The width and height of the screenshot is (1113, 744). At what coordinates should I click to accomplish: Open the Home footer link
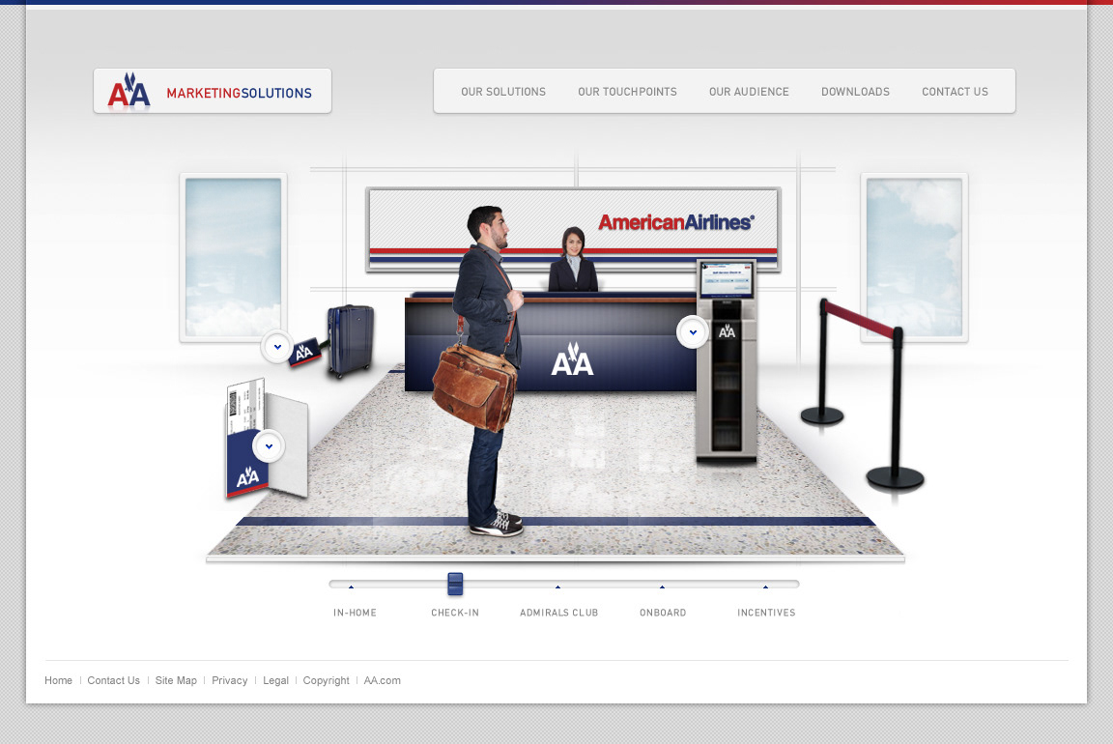coord(58,680)
